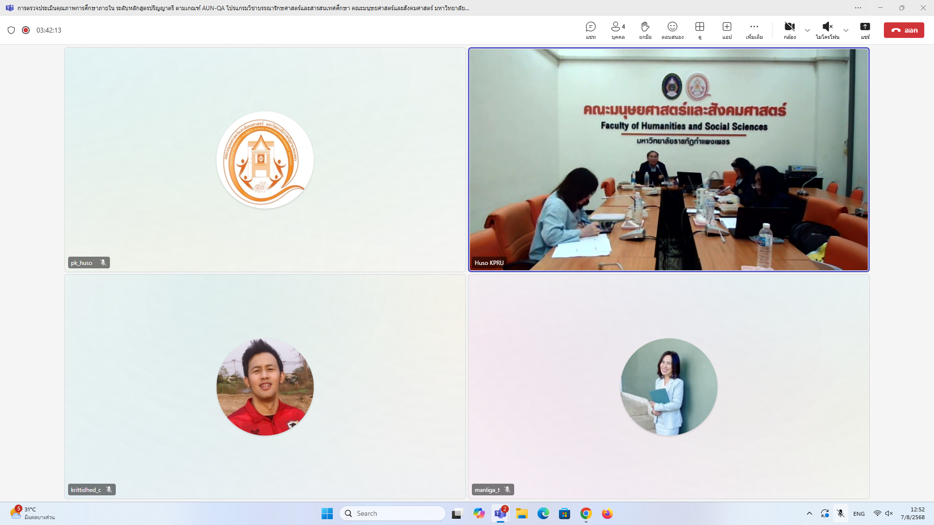Toggle the camera on
This screenshot has width=934, height=525.
[790, 30]
